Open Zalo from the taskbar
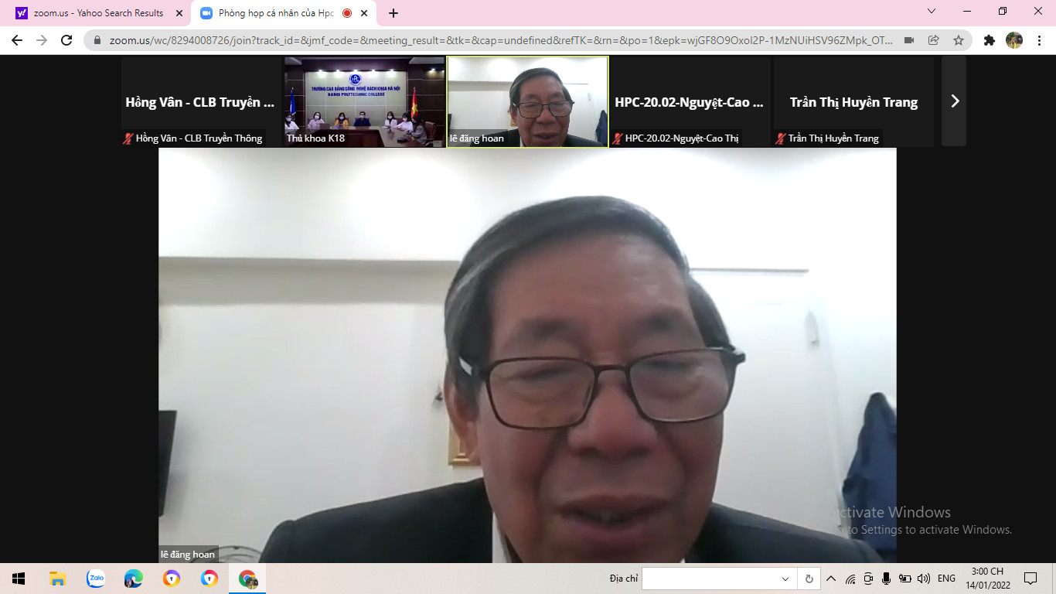The width and height of the screenshot is (1056, 594). tap(96, 579)
